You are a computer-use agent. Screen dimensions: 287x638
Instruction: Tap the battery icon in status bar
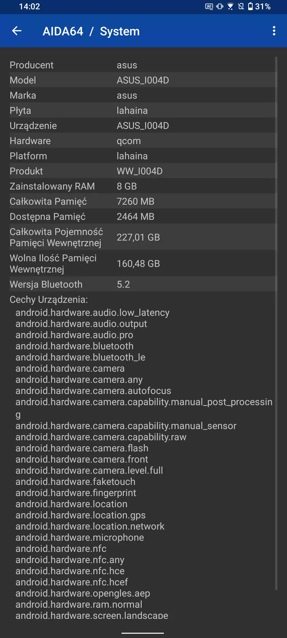coord(250,6)
